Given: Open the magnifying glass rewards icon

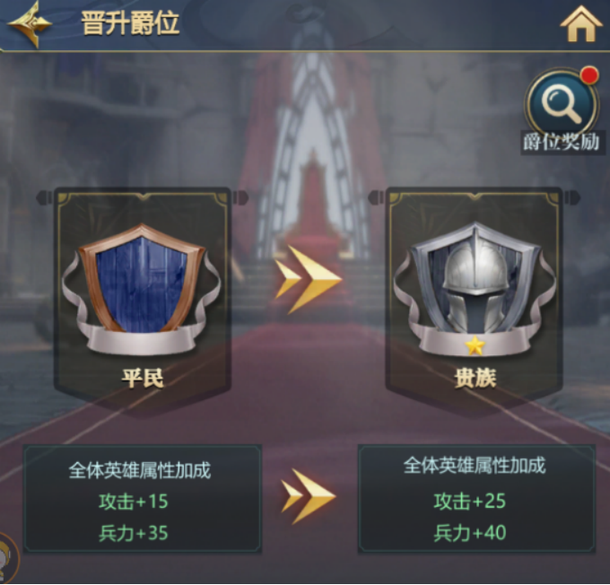Looking at the screenshot, I should [x=562, y=102].
